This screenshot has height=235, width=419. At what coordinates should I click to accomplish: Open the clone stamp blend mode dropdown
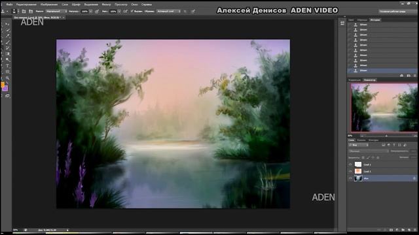tap(56, 12)
